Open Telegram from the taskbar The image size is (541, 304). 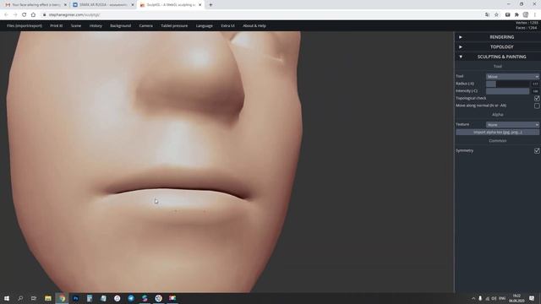click(131, 298)
